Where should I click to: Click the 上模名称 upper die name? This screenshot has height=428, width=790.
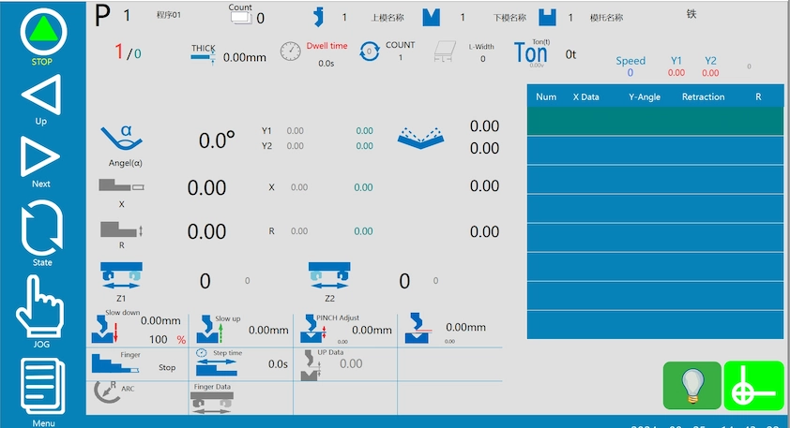click(x=387, y=18)
